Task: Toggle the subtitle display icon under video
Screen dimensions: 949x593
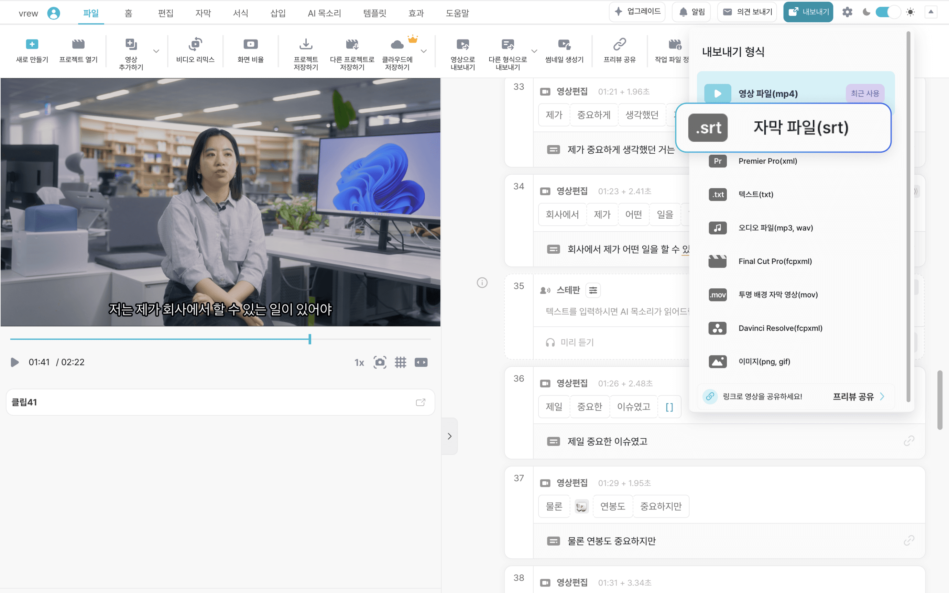Action: (421, 362)
